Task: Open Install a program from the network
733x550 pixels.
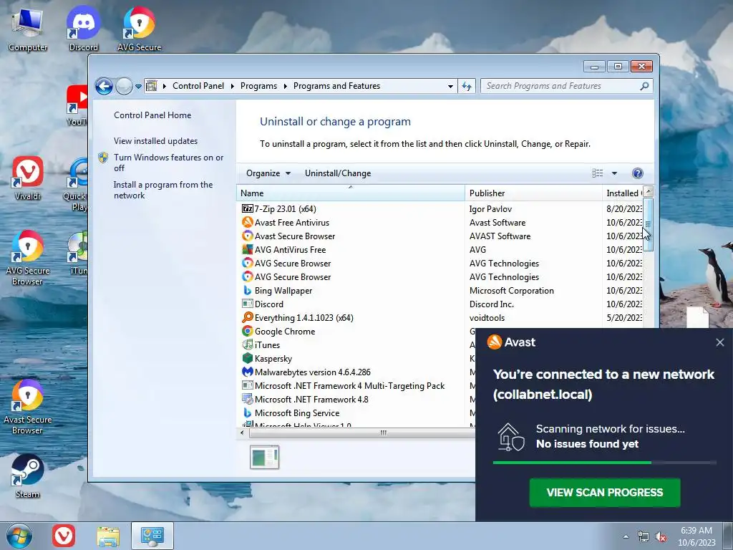Action: 162,190
